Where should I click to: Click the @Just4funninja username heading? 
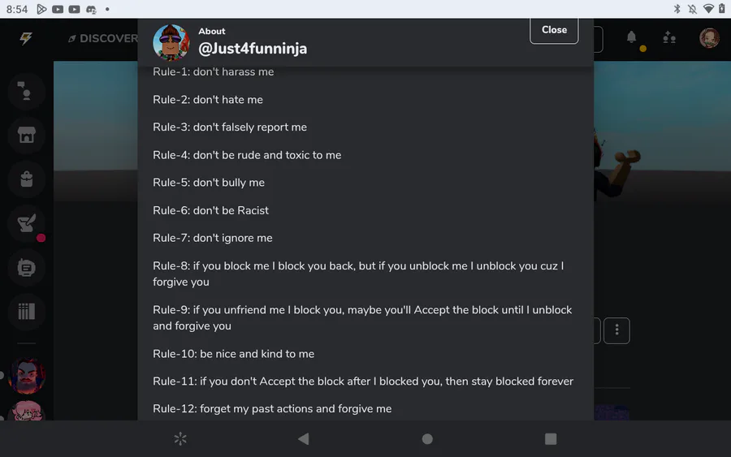click(253, 49)
